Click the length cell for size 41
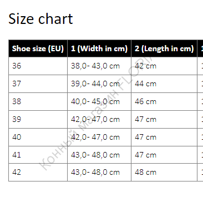Image resolution: width=203 pixels, height=211 pixels. (164, 155)
